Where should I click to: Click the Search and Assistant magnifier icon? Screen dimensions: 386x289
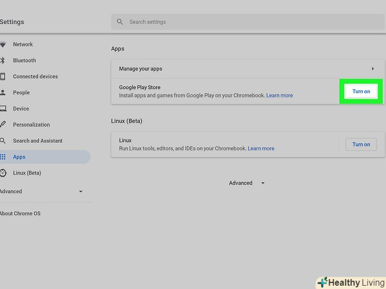coord(3,141)
